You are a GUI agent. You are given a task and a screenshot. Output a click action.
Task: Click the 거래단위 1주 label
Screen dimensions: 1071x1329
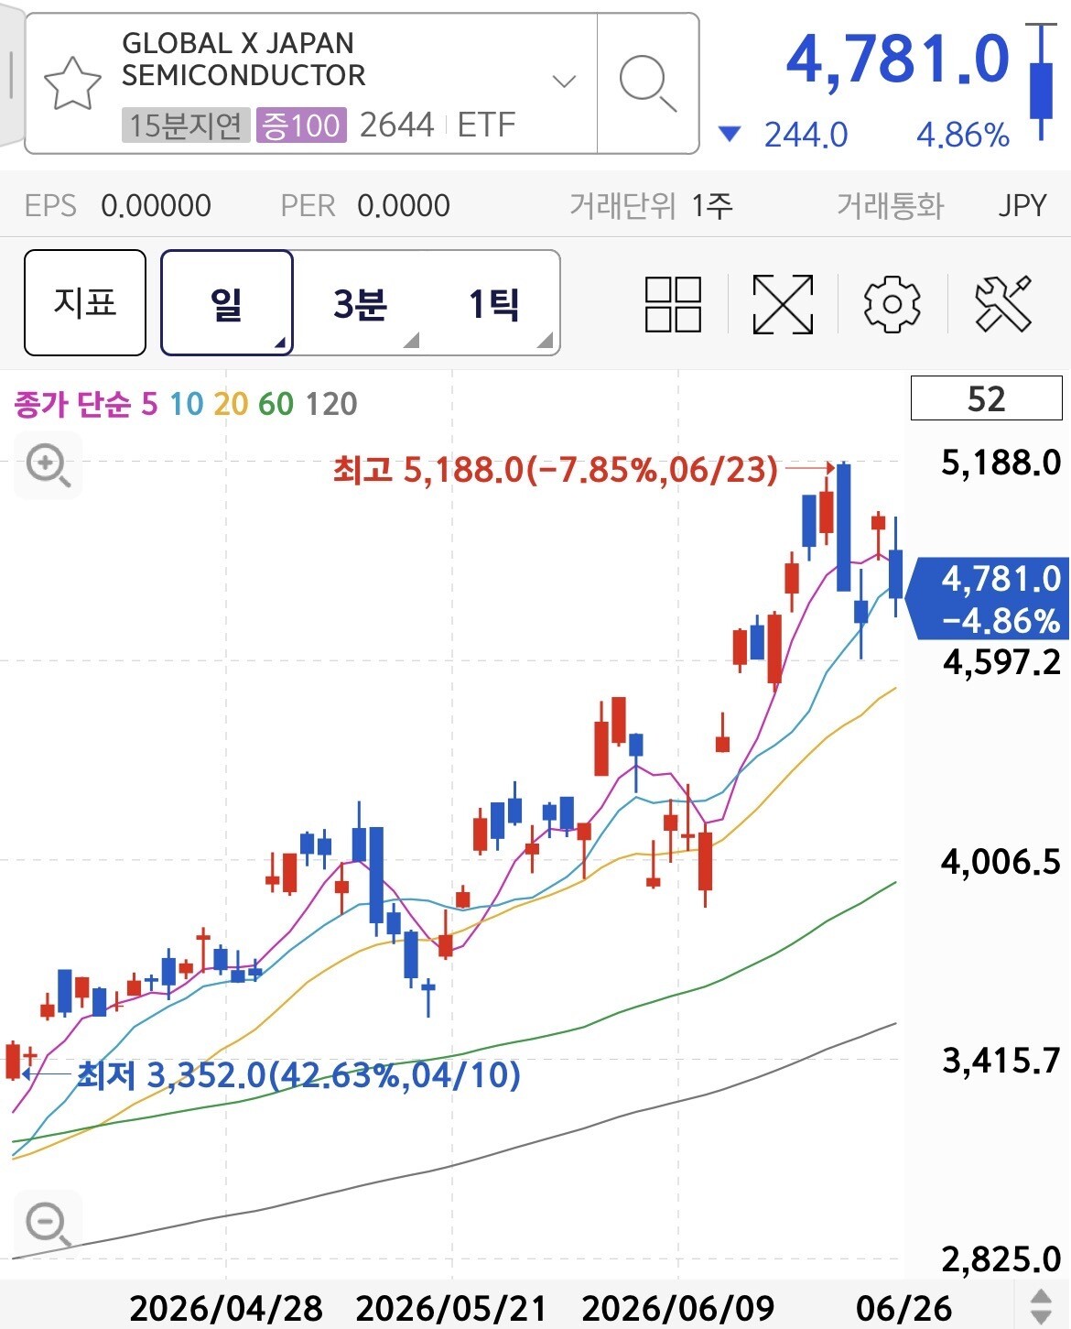tap(651, 205)
